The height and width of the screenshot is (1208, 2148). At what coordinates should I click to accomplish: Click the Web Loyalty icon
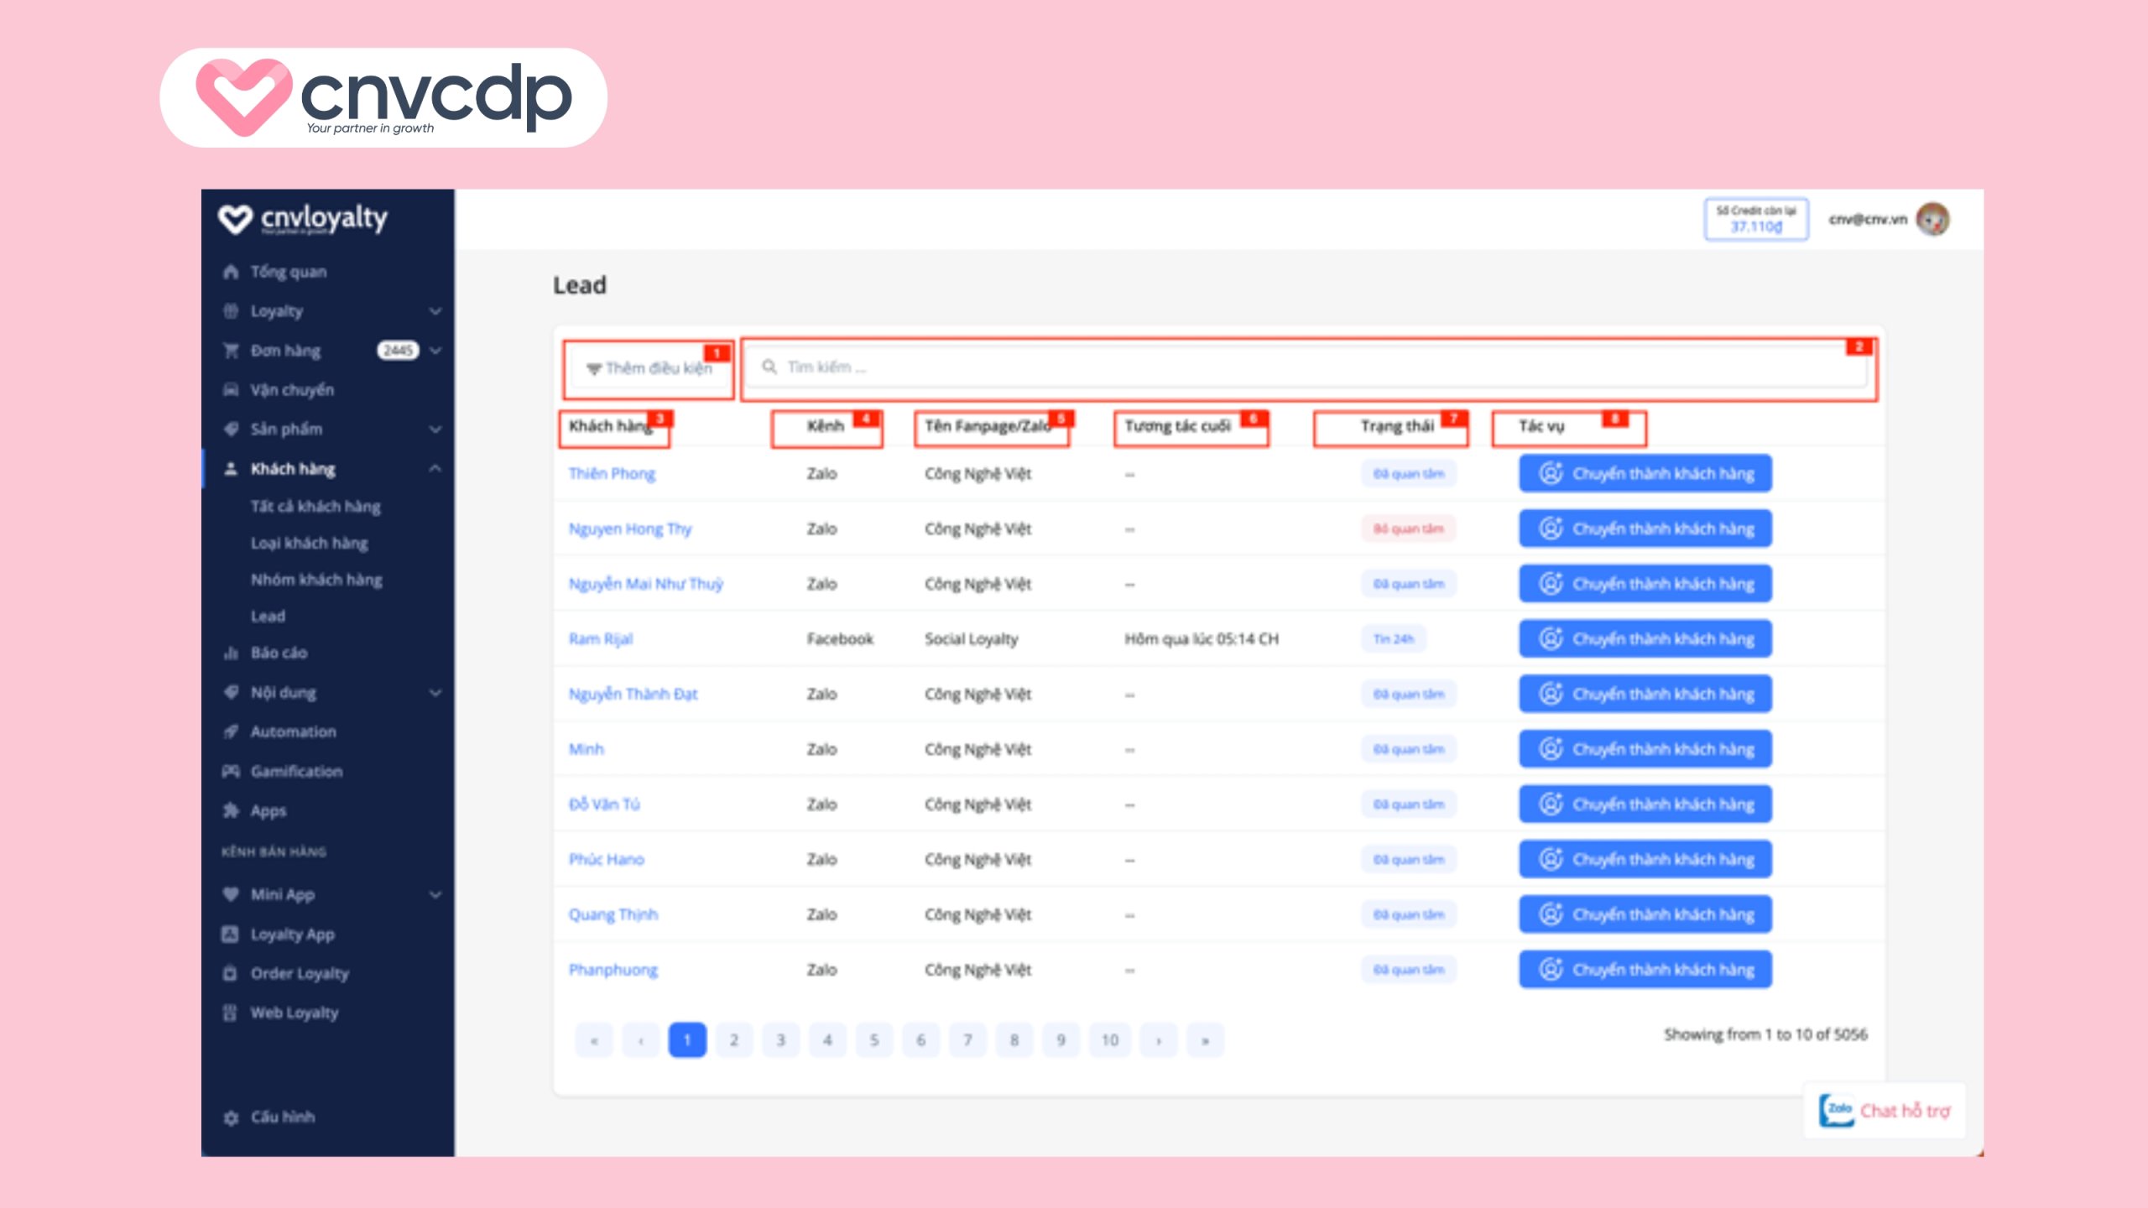pos(231,1013)
